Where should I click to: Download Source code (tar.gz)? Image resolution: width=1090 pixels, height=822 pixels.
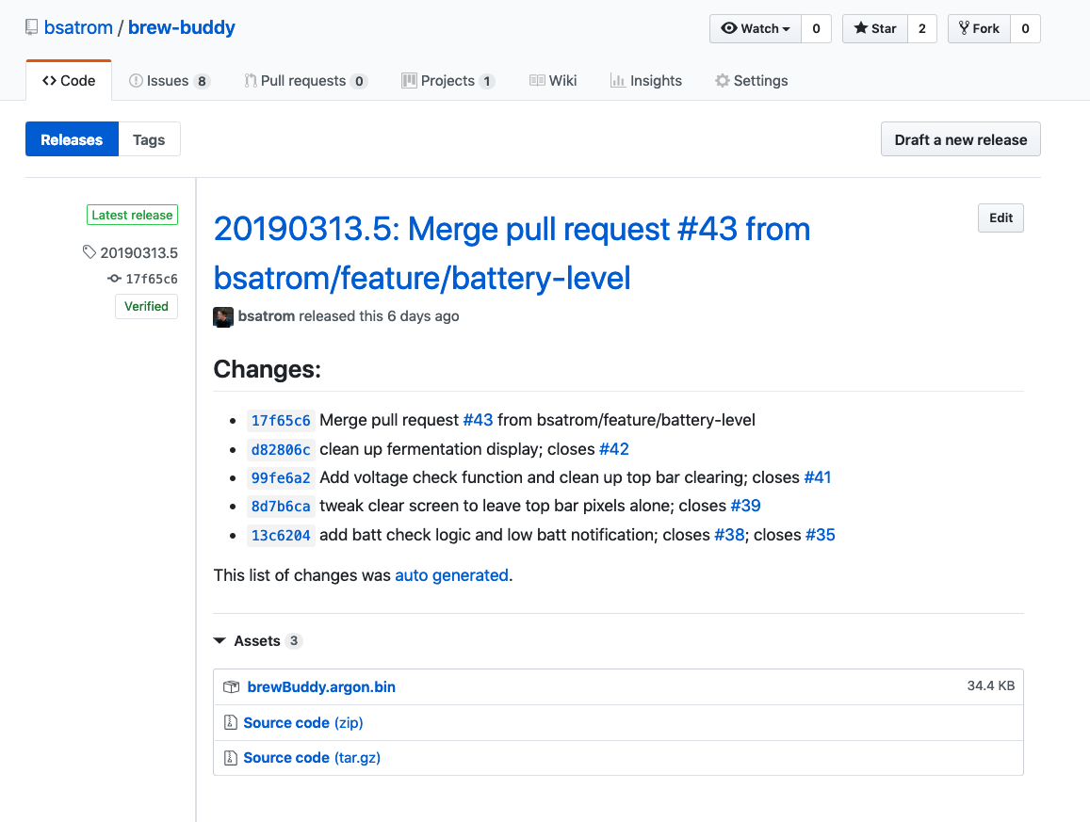coord(312,757)
